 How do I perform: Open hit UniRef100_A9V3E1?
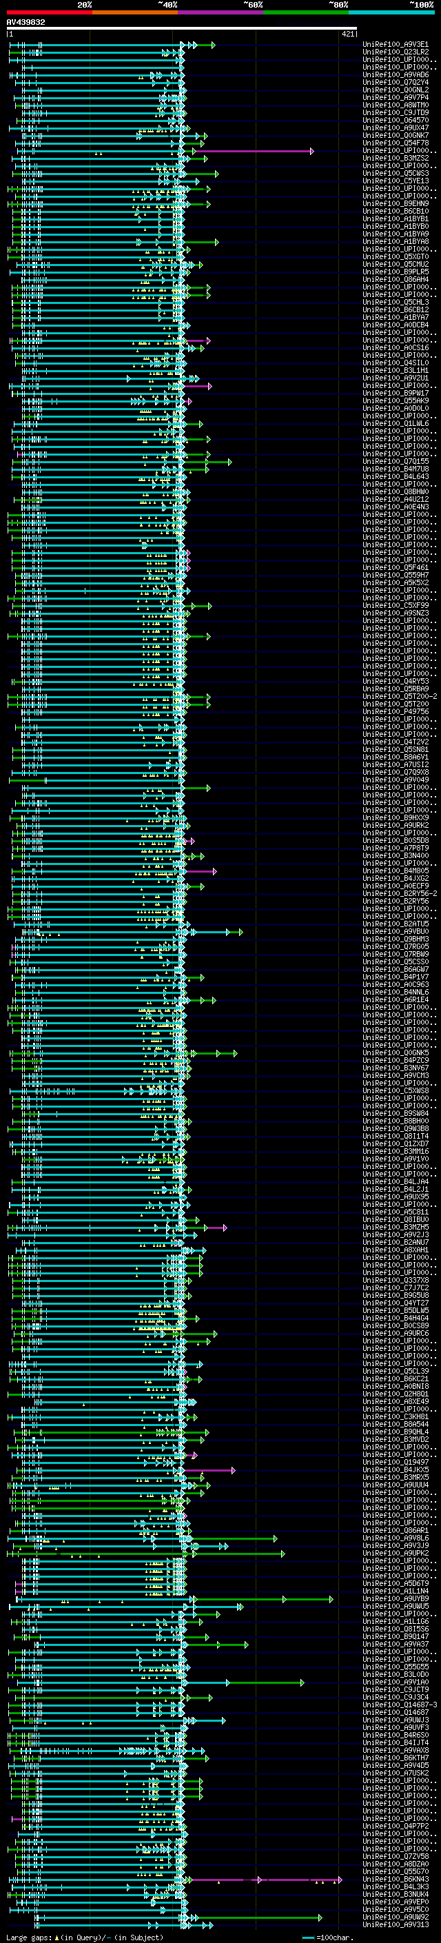tap(396, 45)
